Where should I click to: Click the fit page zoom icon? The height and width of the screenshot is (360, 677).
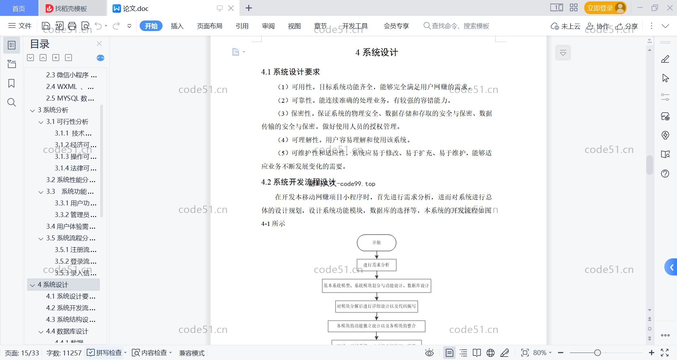pyautogui.click(x=525, y=353)
